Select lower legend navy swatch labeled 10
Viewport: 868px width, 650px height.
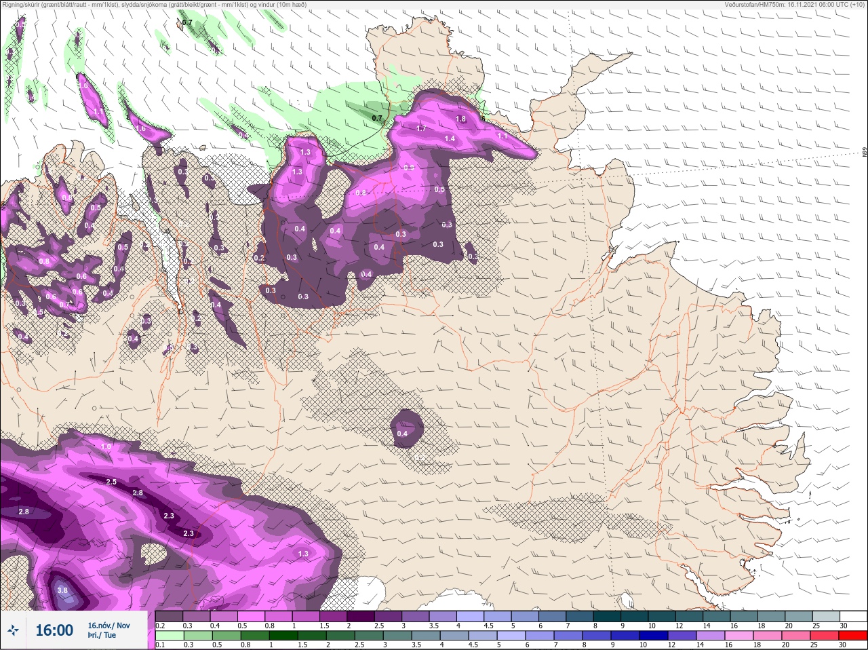pyautogui.click(x=654, y=636)
